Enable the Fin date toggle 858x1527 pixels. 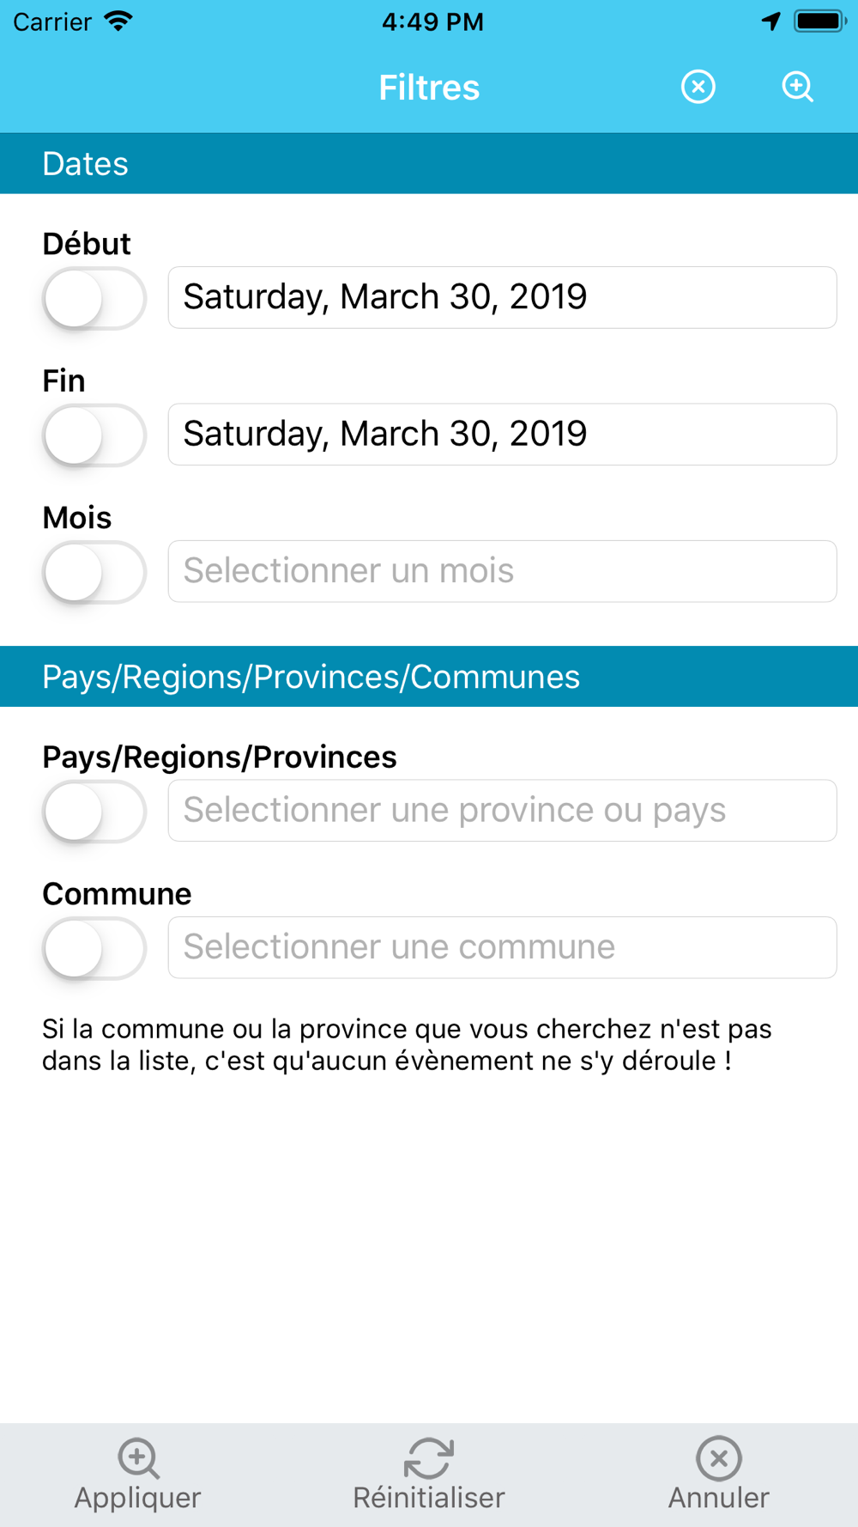pyautogui.click(x=94, y=435)
